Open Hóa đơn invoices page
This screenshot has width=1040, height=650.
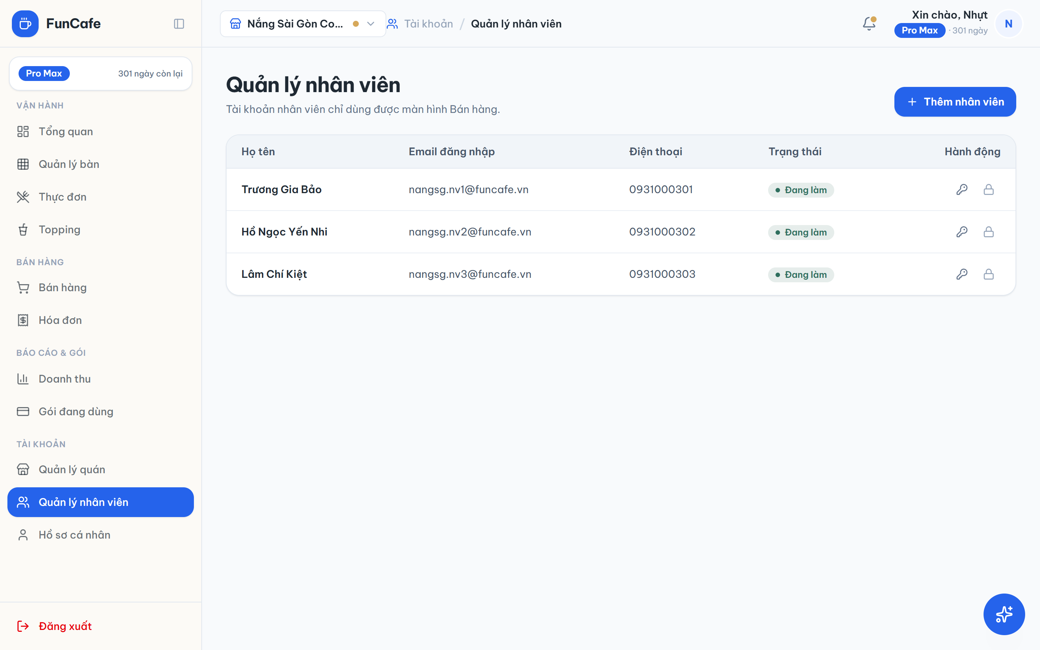[101, 320]
